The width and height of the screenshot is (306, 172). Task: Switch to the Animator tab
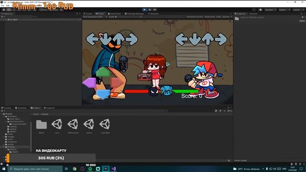153,14
